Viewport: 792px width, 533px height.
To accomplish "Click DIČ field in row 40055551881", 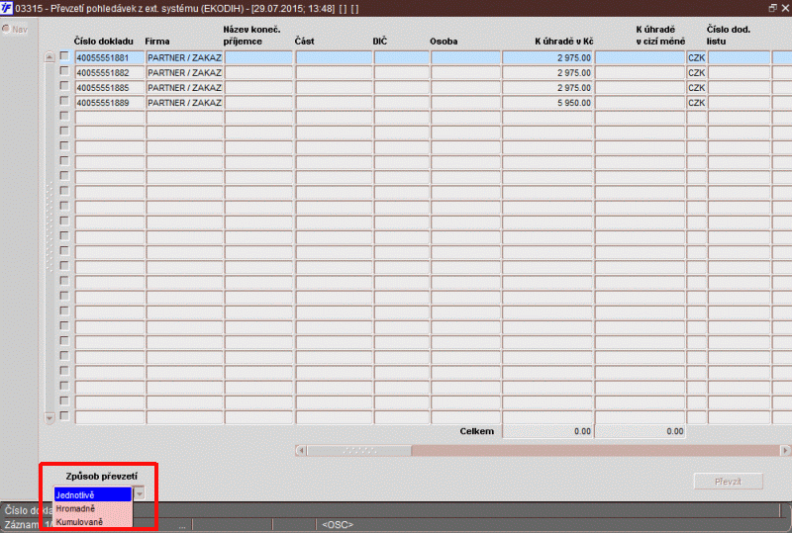I will pyautogui.click(x=402, y=58).
